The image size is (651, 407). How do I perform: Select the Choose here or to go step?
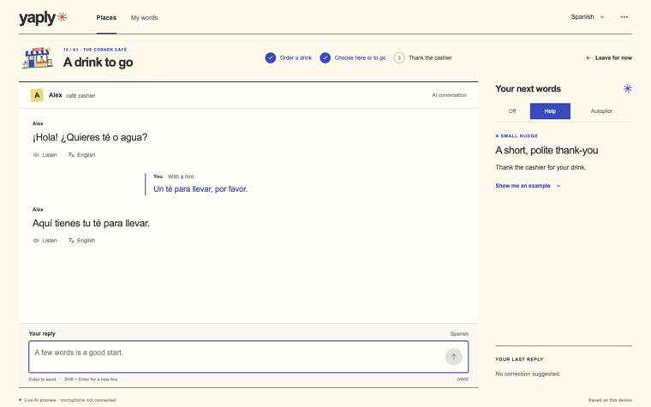click(x=353, y=57)
